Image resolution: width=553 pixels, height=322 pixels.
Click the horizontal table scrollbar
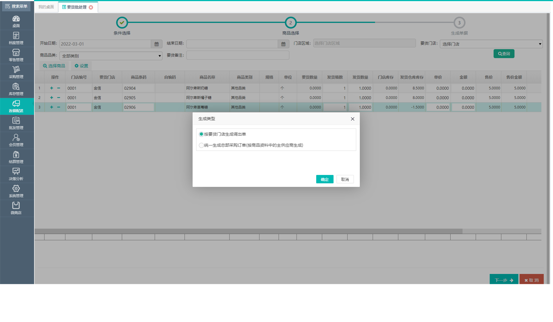(x=248, y=231)
